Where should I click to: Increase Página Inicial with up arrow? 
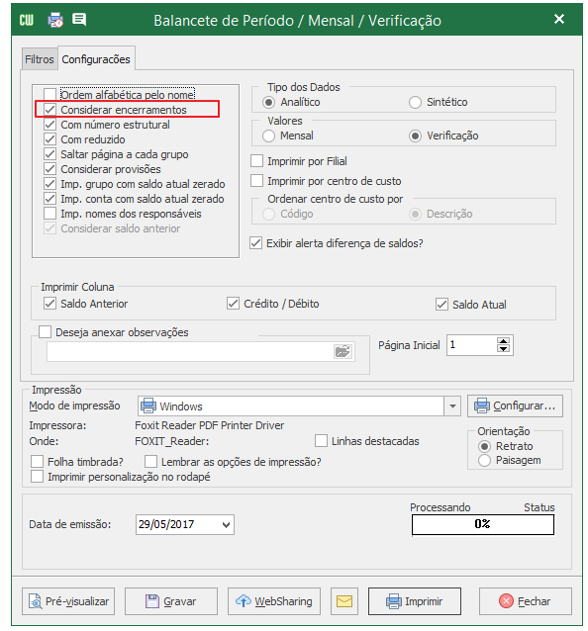coord(503,341)
